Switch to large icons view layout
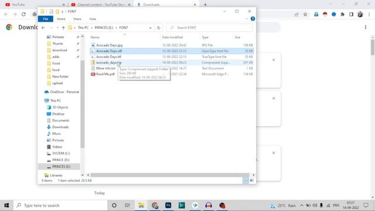Viewport: 375px width, 211px height. point(251,181)
